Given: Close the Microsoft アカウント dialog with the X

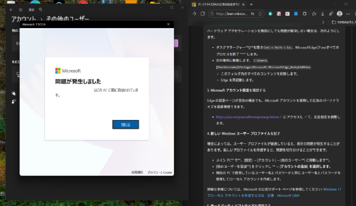Looking at the screenshot, I should point(168,24).
